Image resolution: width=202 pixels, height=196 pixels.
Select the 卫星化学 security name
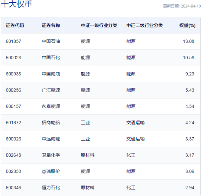(x=51, y=155)
